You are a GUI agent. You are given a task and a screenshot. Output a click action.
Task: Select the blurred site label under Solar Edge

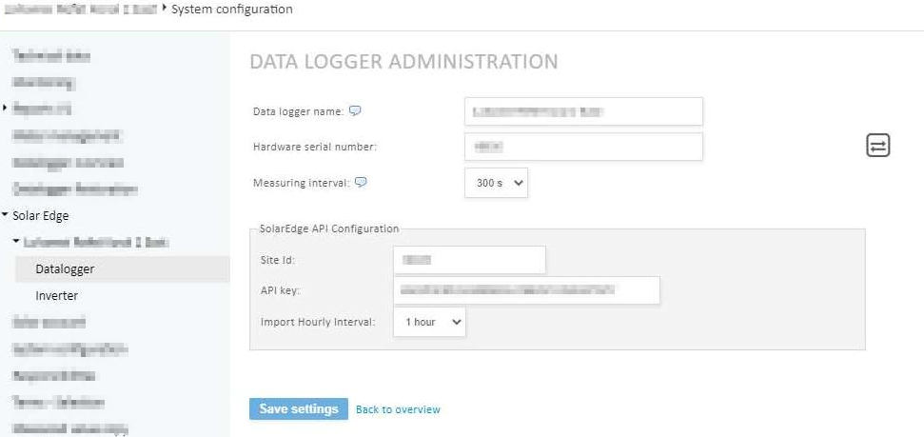click(x=97, y=243)
